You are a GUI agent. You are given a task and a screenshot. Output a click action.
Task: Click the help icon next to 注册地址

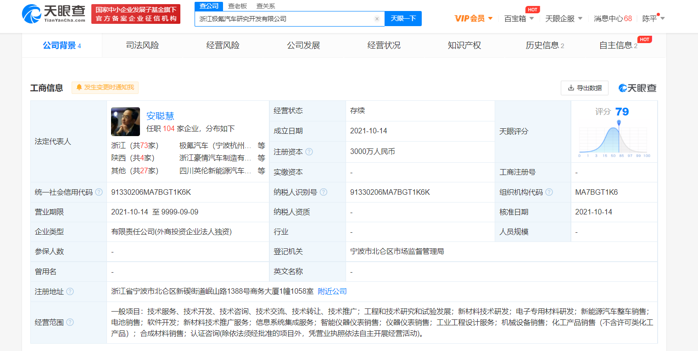pyautogui.click(x=70, y=291)
